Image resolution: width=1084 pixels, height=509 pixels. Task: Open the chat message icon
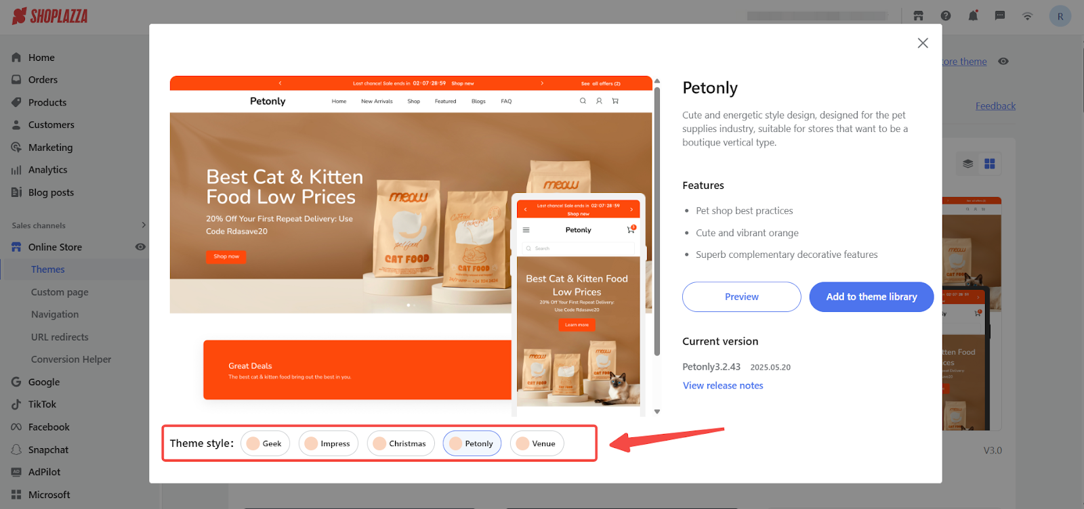point(1000,16)
